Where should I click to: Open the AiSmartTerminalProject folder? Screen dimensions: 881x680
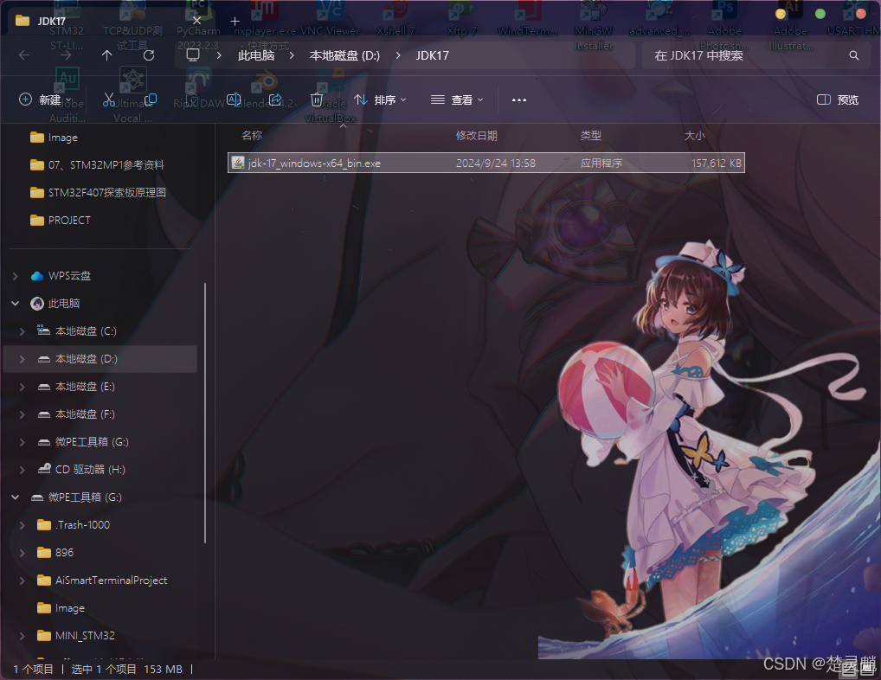coord(102,580)
